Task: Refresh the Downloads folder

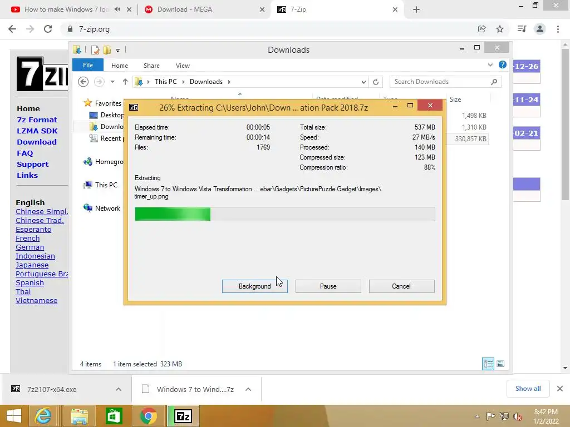Action: [x=376, y=82]
